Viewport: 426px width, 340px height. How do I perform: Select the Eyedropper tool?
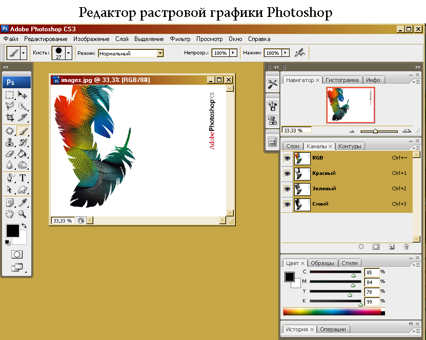22,203
